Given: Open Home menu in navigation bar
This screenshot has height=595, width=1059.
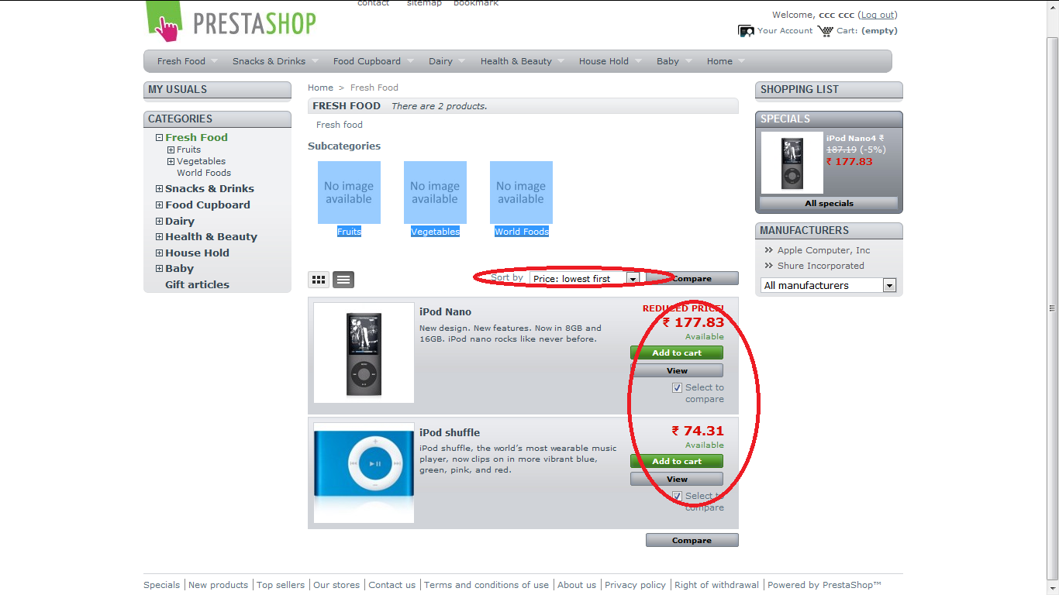Looking at the screenshot, I should tap(719, 61).
